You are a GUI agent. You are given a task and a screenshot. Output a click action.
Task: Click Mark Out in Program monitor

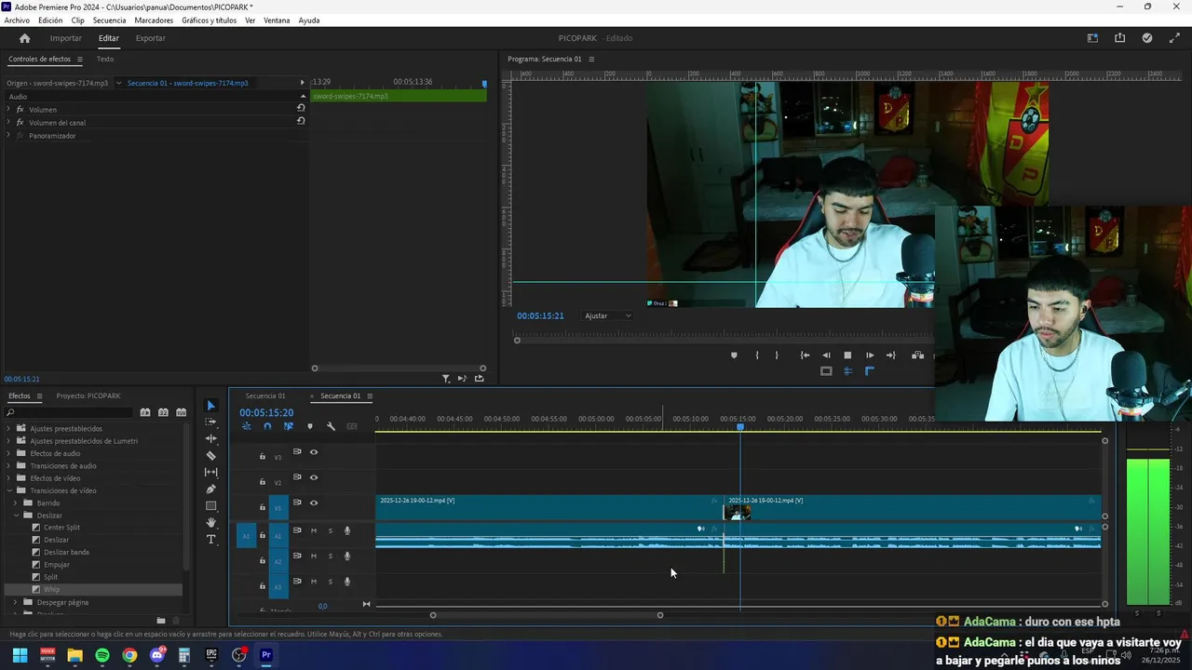pos(777,355)
